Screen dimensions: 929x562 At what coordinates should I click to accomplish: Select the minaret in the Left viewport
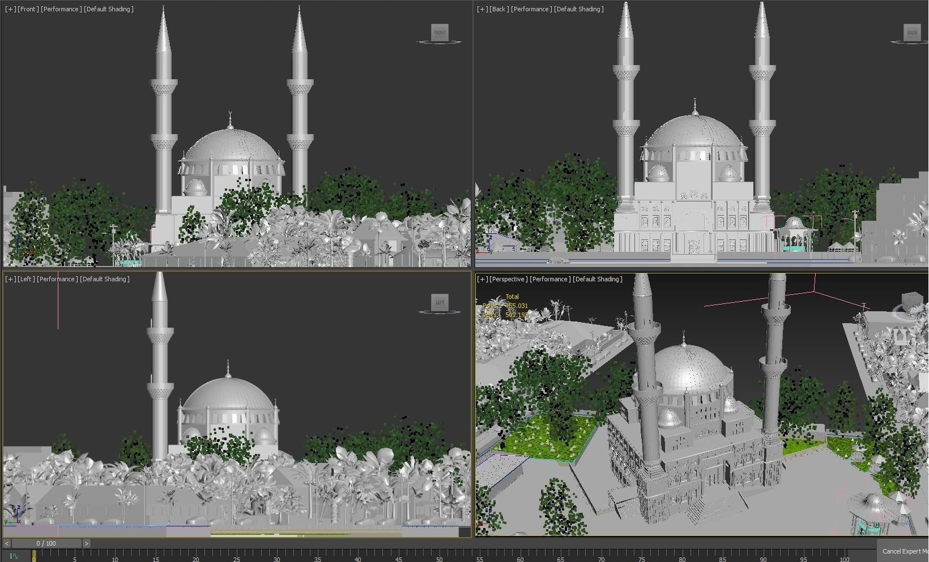click(x=160, y=368)
